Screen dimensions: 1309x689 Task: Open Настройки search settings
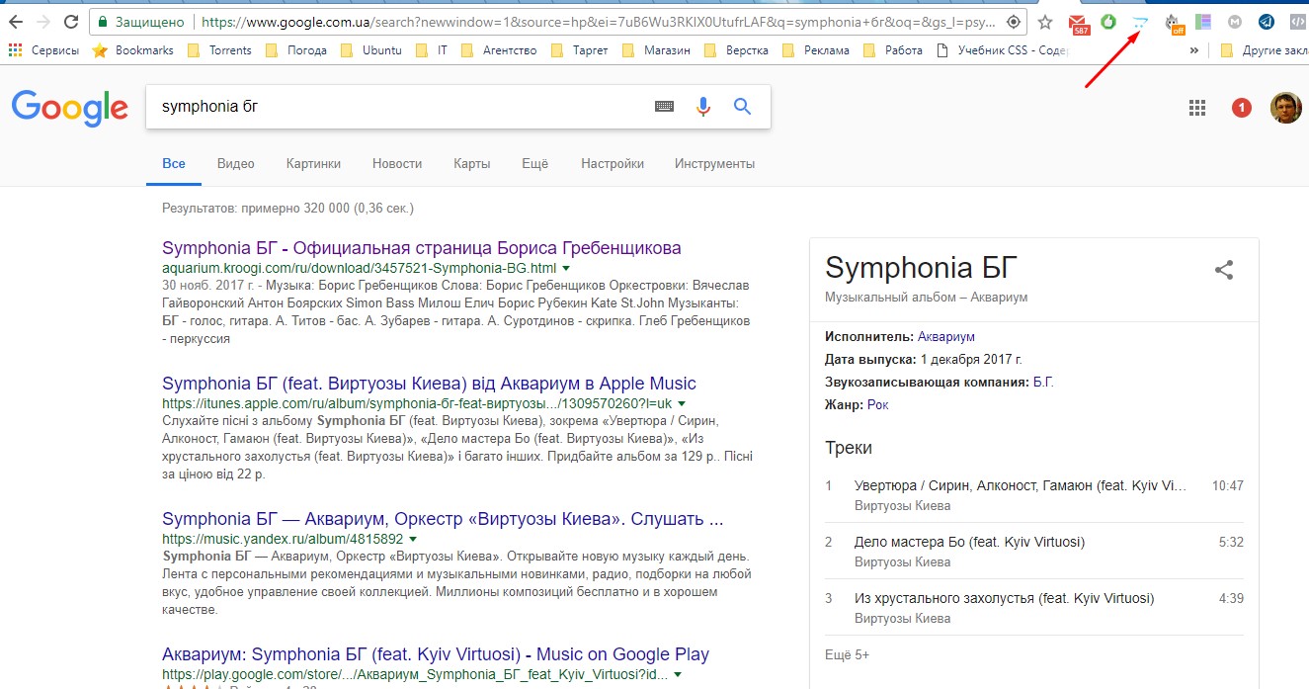point(613,163)
